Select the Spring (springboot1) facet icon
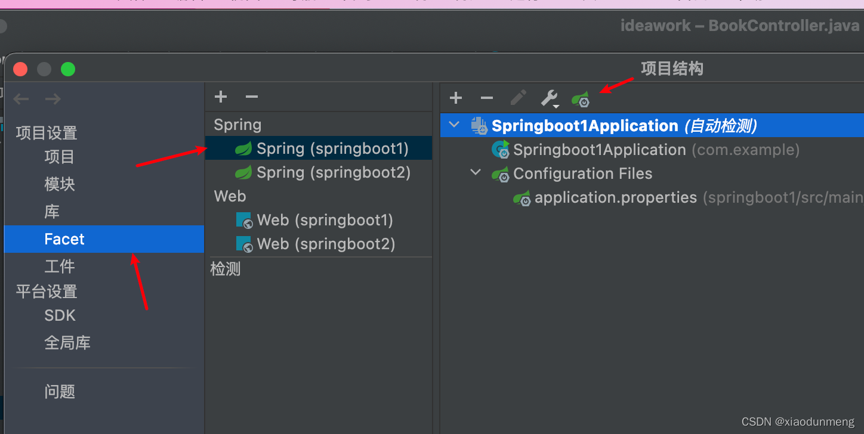864x434 pixels. click(x=243, y=148)
